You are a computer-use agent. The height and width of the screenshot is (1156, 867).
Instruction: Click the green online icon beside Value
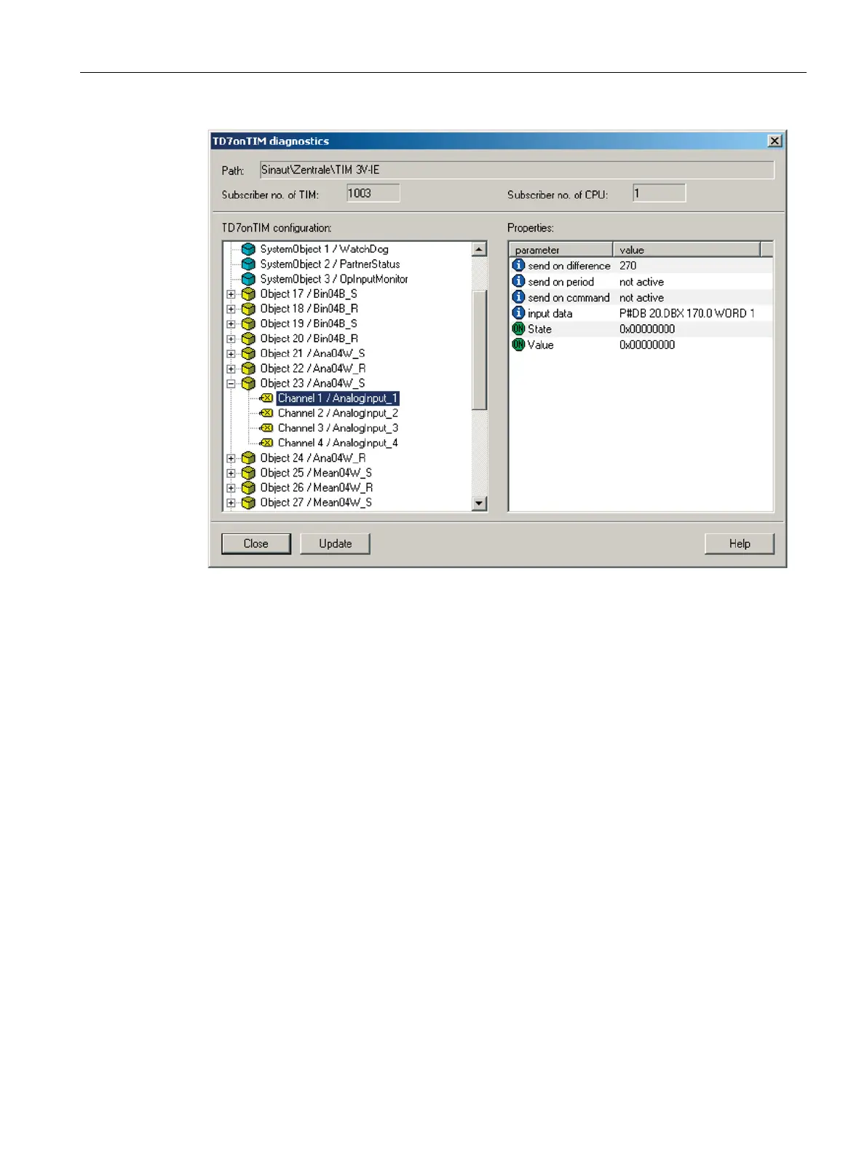coord(518,345)
